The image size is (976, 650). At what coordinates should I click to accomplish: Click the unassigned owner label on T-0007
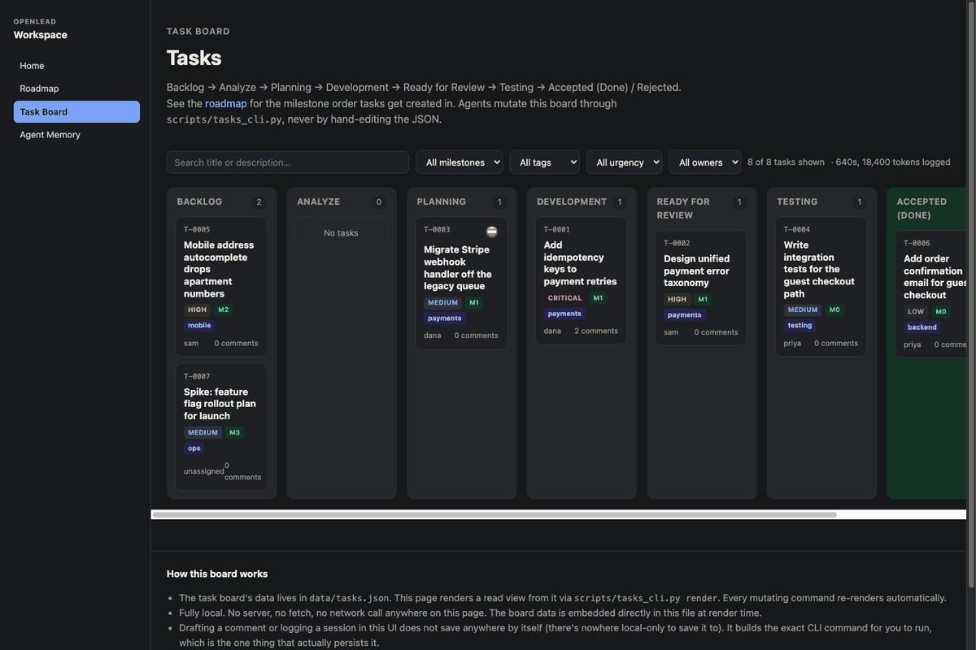[x=204, y=471]
